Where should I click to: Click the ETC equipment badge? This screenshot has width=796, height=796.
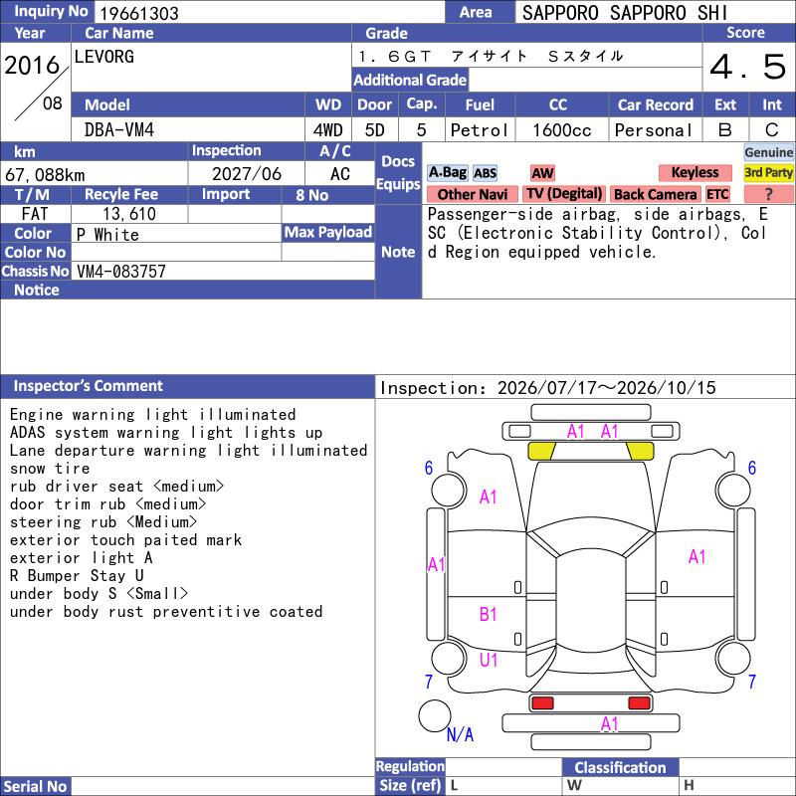pyautogui.click(x=717, y=194)
